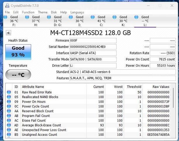Click the Good 93 % health status button
The width and height of the screenshot is (179, 141).
(18, 52)
